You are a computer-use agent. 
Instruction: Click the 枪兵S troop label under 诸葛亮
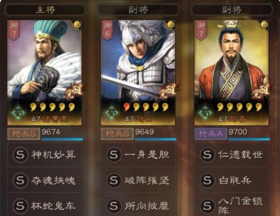[x=24, y=134]
